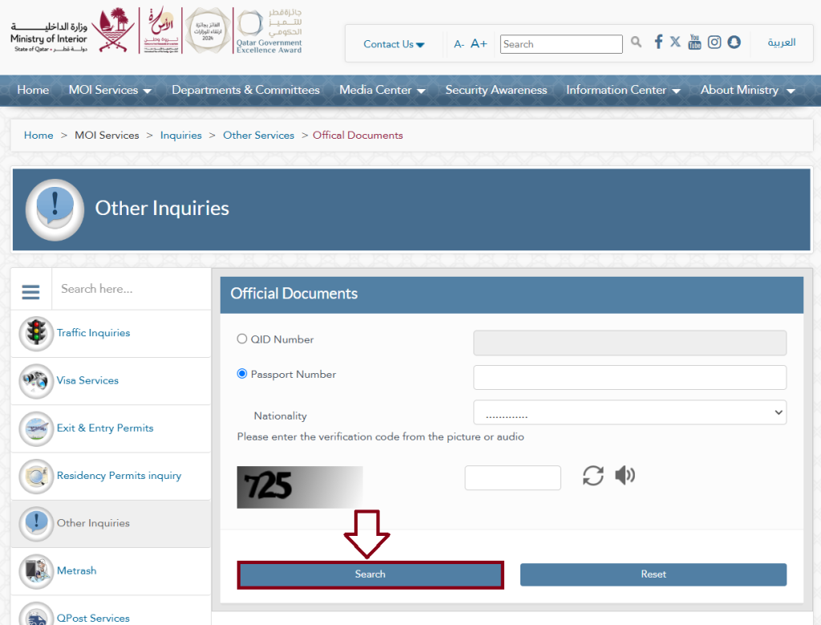The width and height of the screenshot is (821, 625).
Task: Click the magnifier search icon in header
Action: pyautogui.click(x=636, y=42)
